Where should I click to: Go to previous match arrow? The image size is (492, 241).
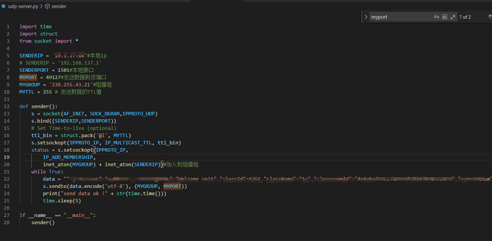490,17
